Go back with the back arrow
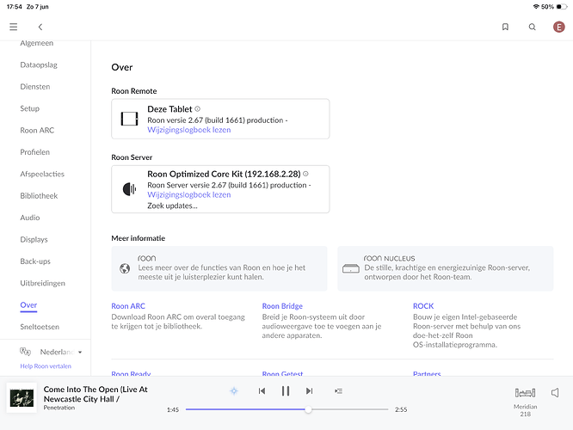This screenshot has width=573, height=430. [40, 27]
